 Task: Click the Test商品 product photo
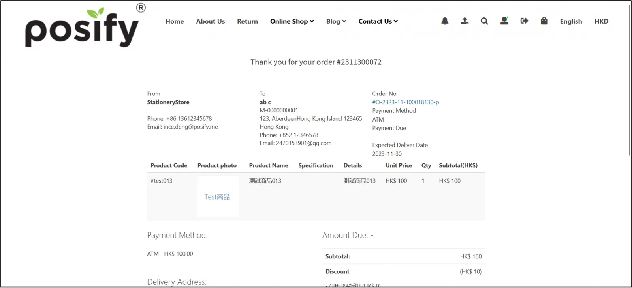pos(218,196)
